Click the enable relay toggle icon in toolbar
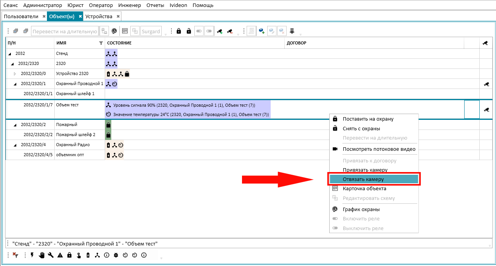496x266 pixels. coord(199,31)
